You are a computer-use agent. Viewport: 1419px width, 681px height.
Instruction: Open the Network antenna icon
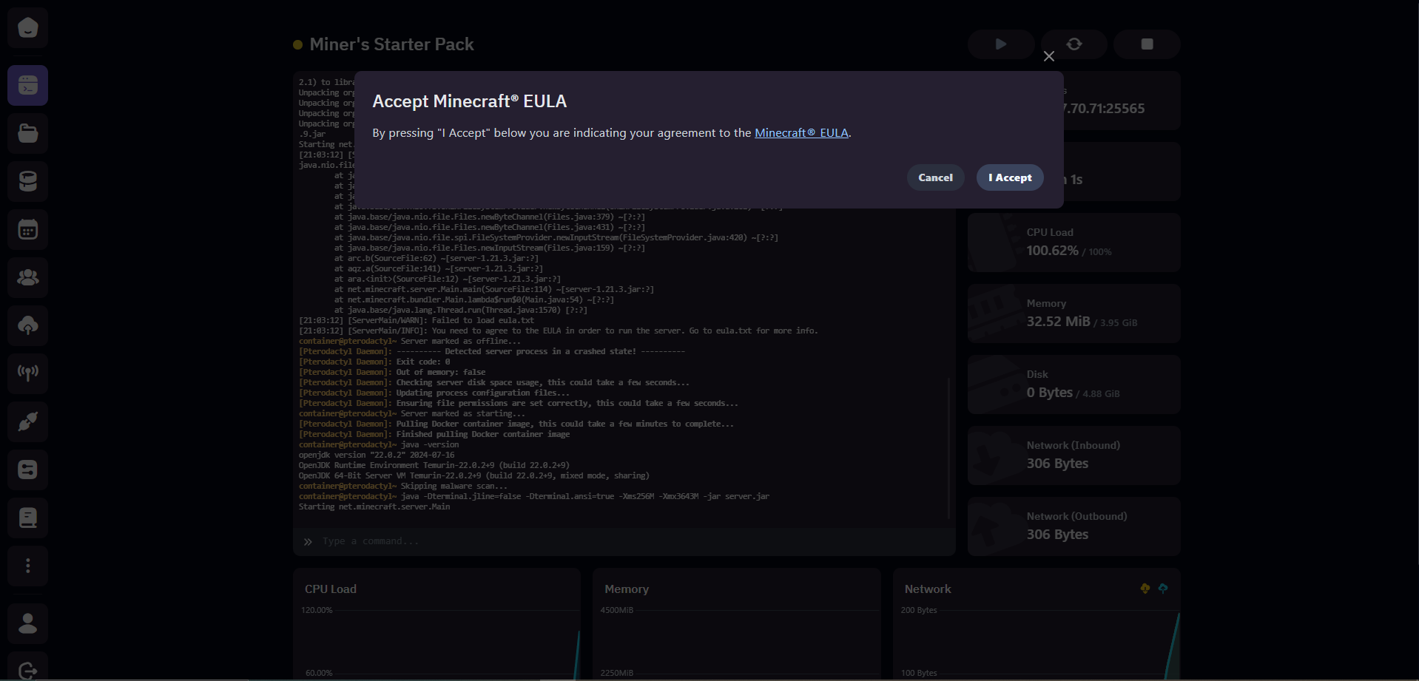28,373
